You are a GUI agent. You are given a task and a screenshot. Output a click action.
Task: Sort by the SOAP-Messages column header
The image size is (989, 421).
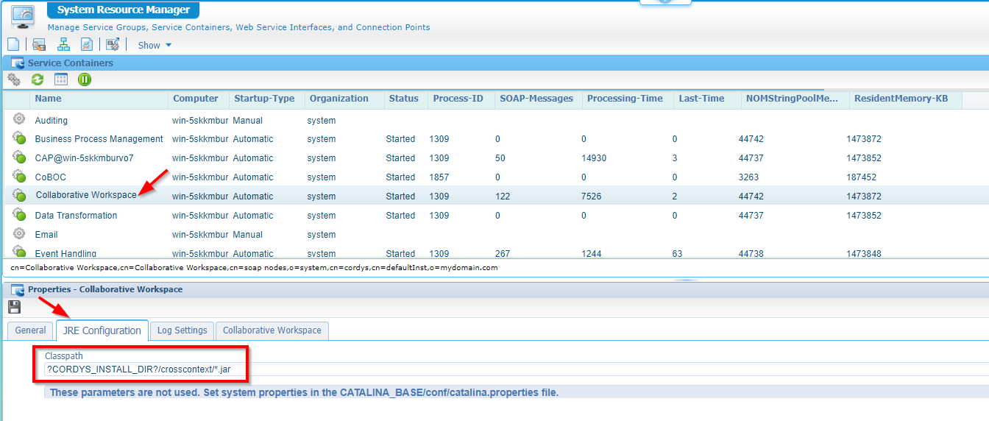tap(536, 99)
